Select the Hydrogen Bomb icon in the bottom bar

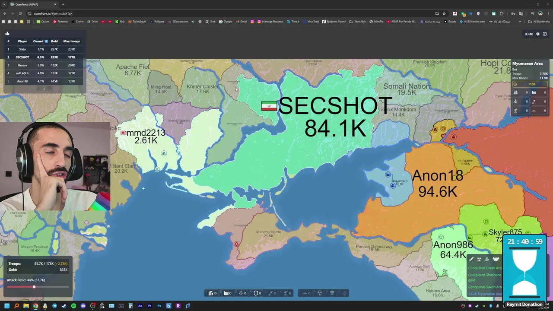tap(332, 293)
